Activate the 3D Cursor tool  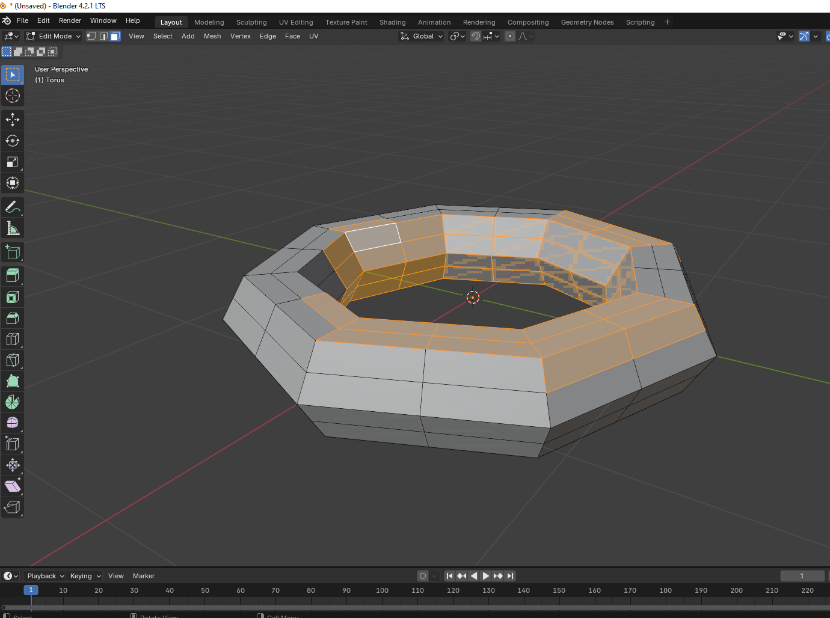pyautogui.click(x=13, y=96)
